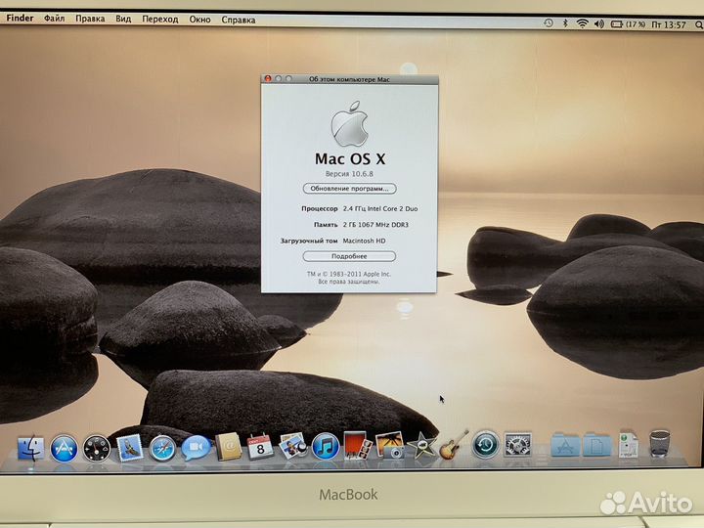Open the Applications folder stack
This screenshot has width=704, height=528.
point(565,445)
